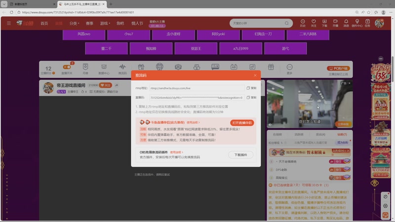Click the user avatar in header
Screen dimensions: 395x222
[379, 23]
